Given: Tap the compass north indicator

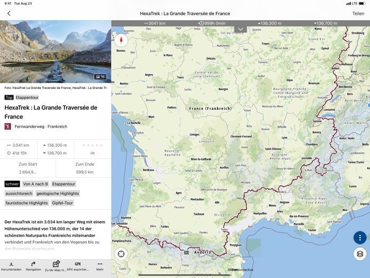Looking at the screenshot, I should [x=121, y=40].
